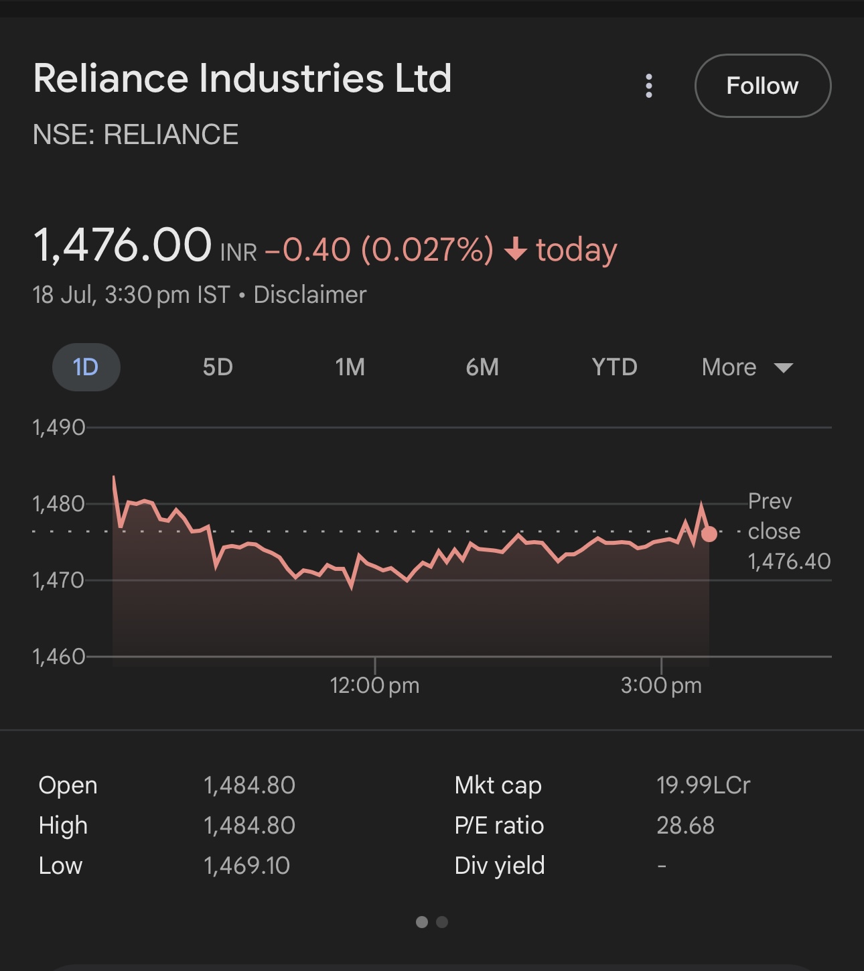The height and width of the screenshot is (971, 864).
Task: Open the Disclaimer link
Action: point(310,295)
